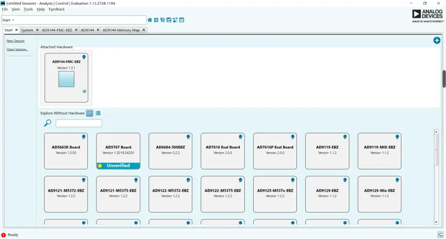Image resolution: width=446 pixels, height=239 pixels.
Task: Open the AD5663R Board card
Action: 66,151
